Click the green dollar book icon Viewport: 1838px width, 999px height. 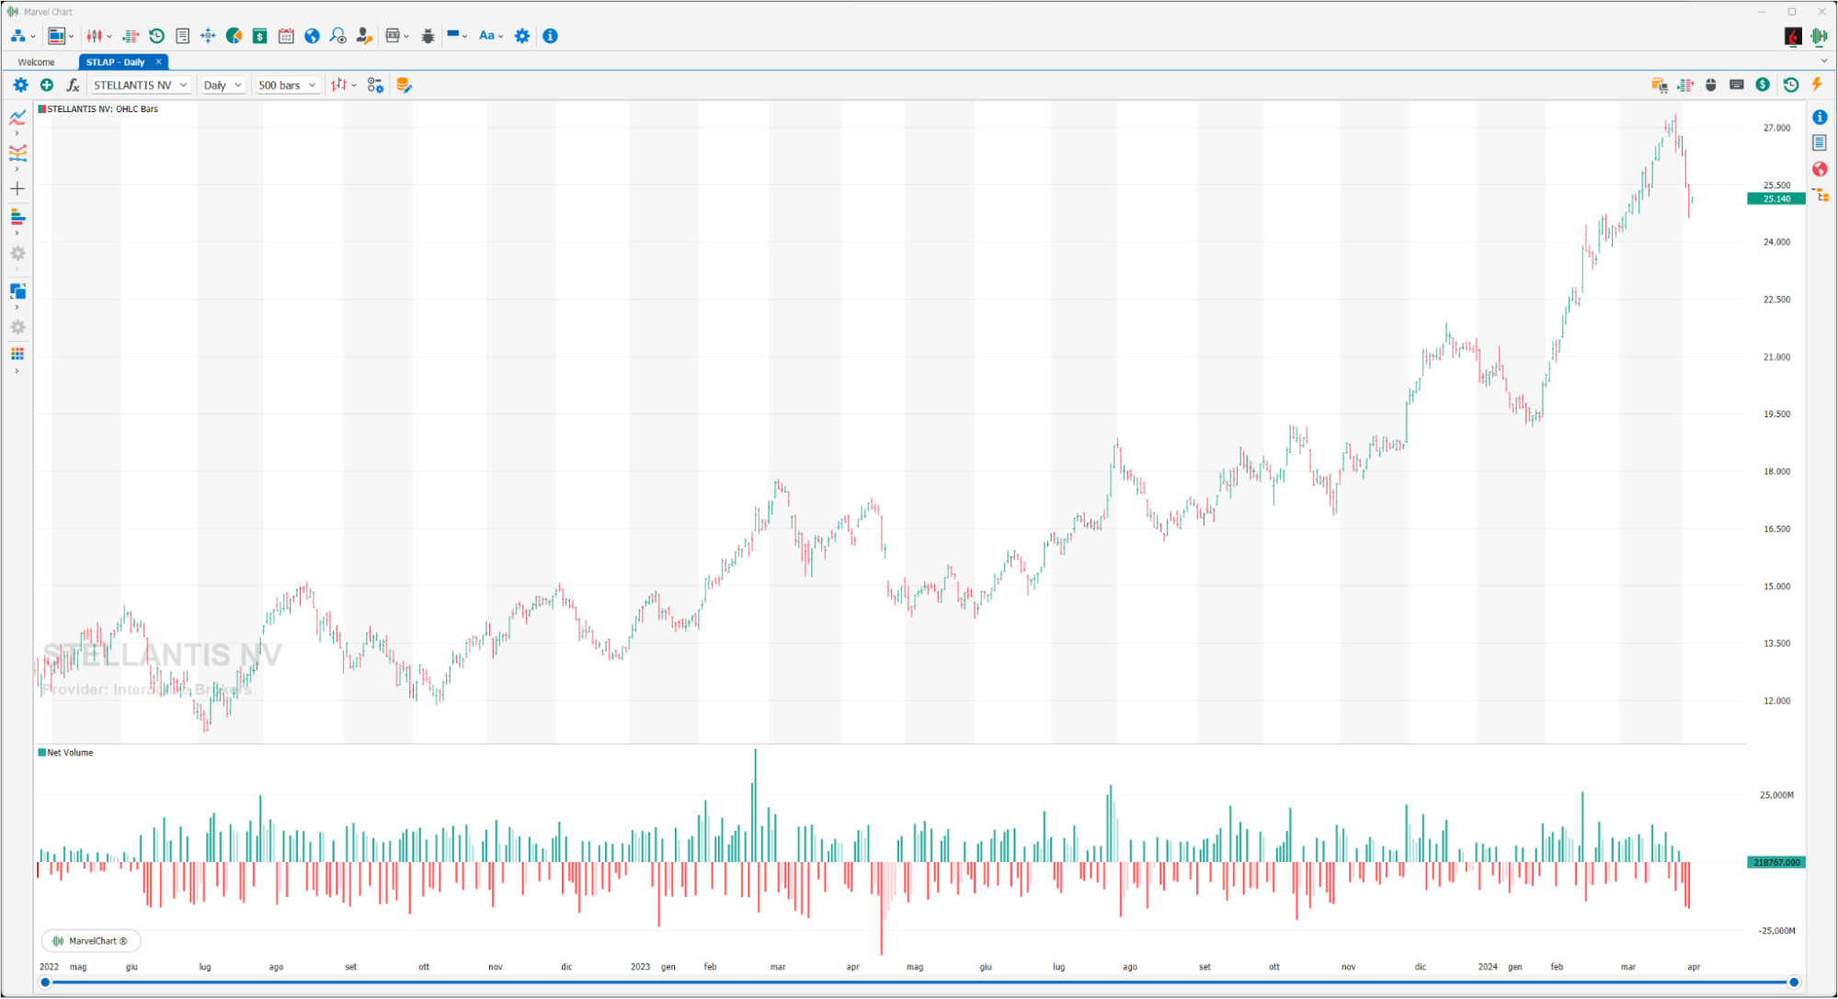(x=260, y=36)
